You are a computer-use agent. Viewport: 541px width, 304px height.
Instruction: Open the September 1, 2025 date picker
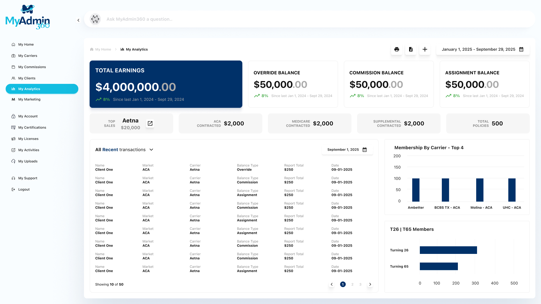[x=364, y=149]
